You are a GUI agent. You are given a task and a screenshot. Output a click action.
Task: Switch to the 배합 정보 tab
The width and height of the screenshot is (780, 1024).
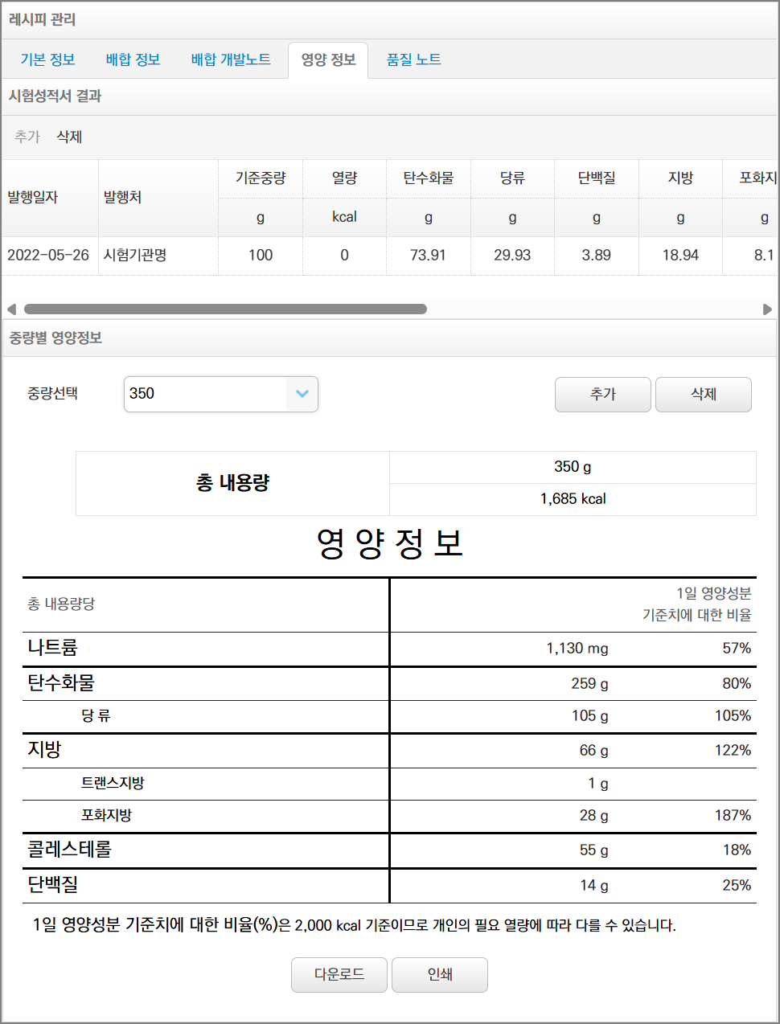tap(133, 59)
